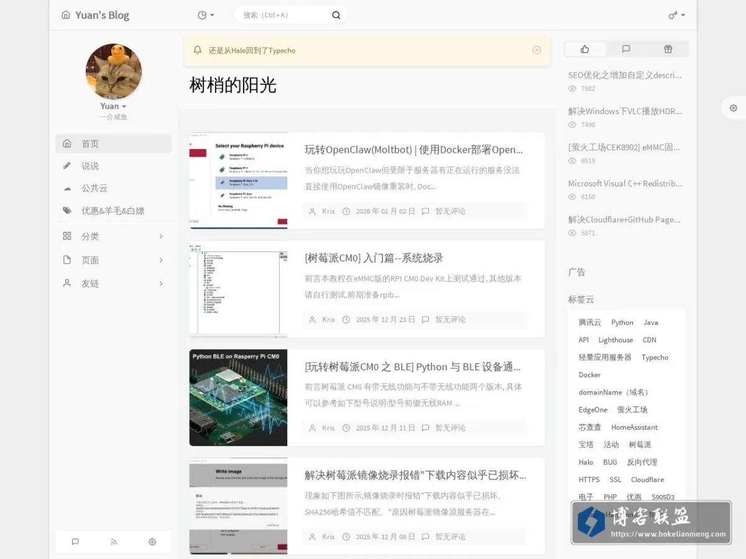Open the floating settings gear at right edge
This screenshot has width=746, height=559.
[734, 107]
